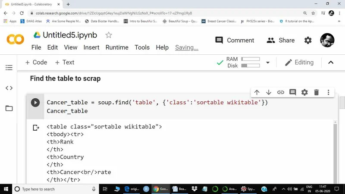This screenshot has width=345, height=194.
Task: Click the Disk usage bar
Action: coord(251,66)
